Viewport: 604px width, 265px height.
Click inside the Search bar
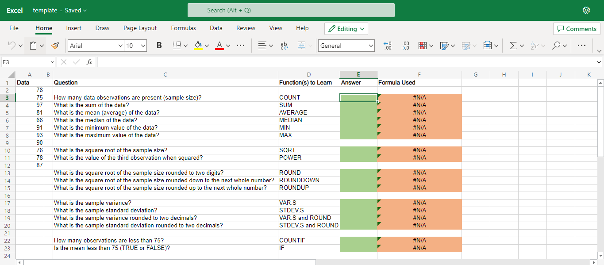[x=291, y=10]
